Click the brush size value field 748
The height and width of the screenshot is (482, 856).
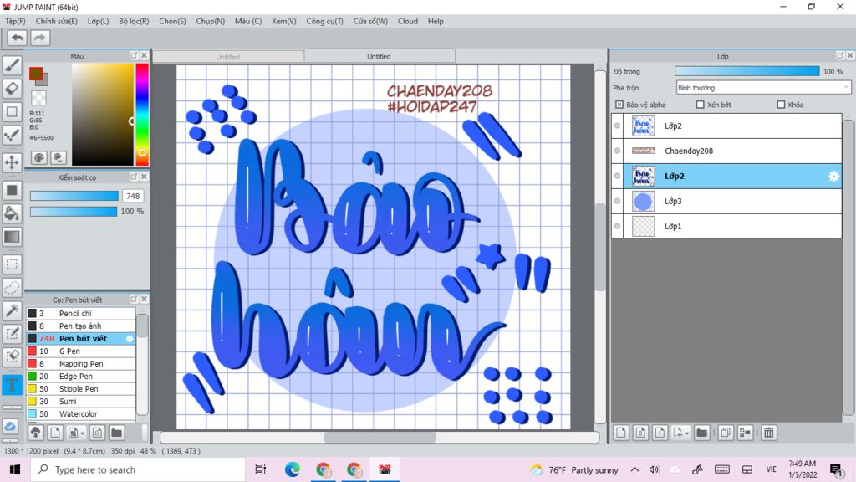pyautogui.click(x=133, y=196)
